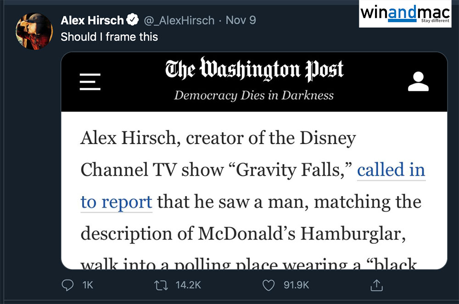
Task: Click the 1K replies count
Action: (87, 285)
